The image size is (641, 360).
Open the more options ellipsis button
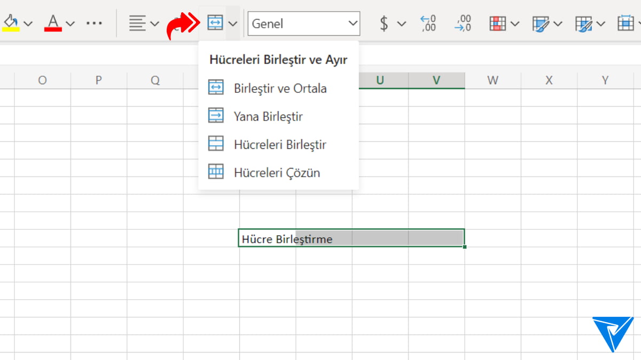tap(94, 23)
